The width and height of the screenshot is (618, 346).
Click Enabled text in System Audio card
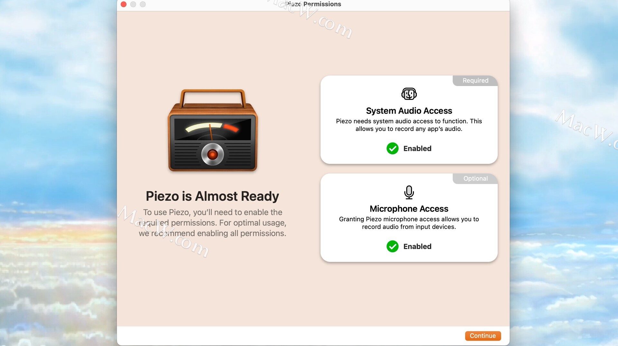point(417,148)
